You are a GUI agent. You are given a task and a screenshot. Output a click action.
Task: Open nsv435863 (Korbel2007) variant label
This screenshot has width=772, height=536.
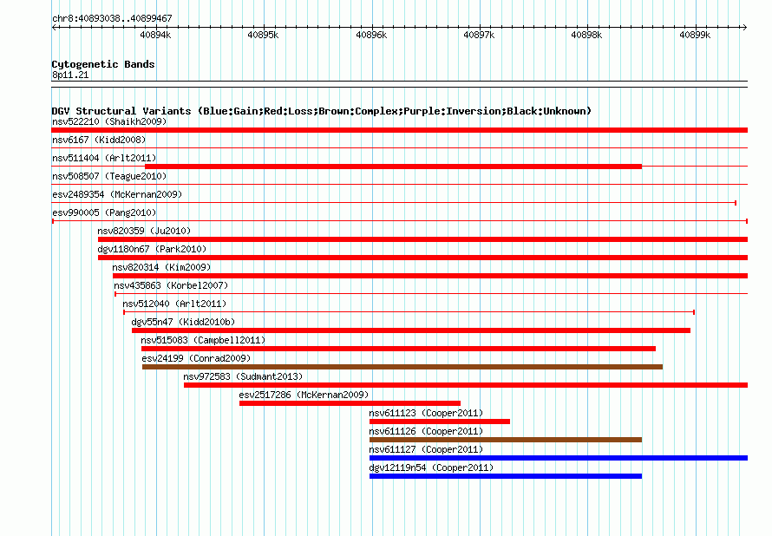tap(171, 285)
